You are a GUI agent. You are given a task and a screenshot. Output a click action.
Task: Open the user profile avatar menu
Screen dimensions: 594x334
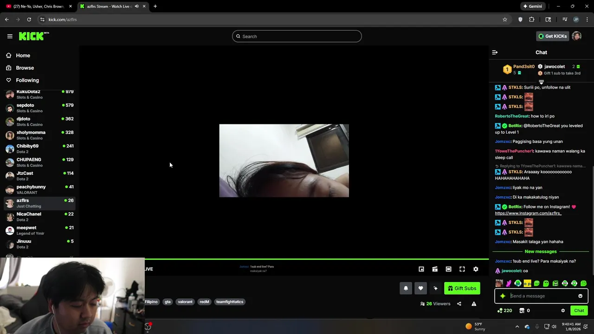point(577,36)
